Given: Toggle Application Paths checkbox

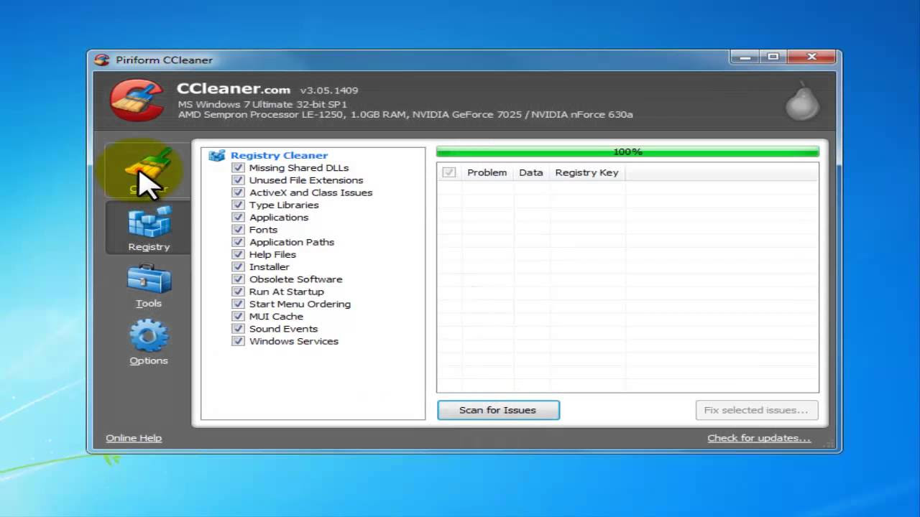Looking at the screenshot, I should point(238,242).
